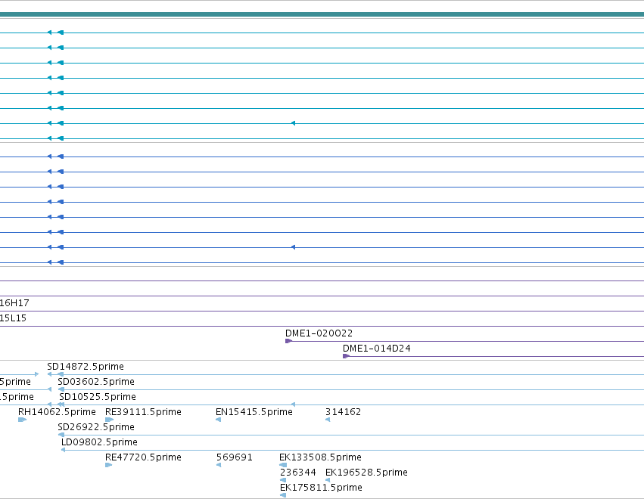Select the arrowhead glyph under EN15415.5prime
The height and width of the screenshot is (499, 644).
(219, 420)
